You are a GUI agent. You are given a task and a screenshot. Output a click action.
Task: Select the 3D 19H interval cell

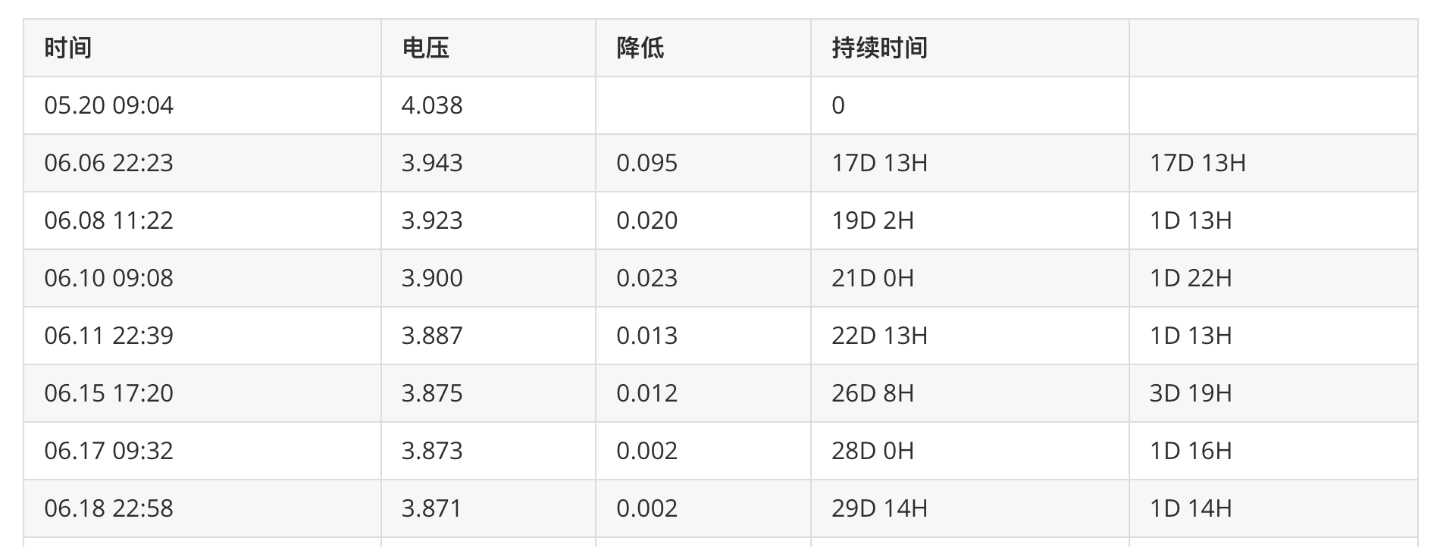click(x=1191, y=393)
